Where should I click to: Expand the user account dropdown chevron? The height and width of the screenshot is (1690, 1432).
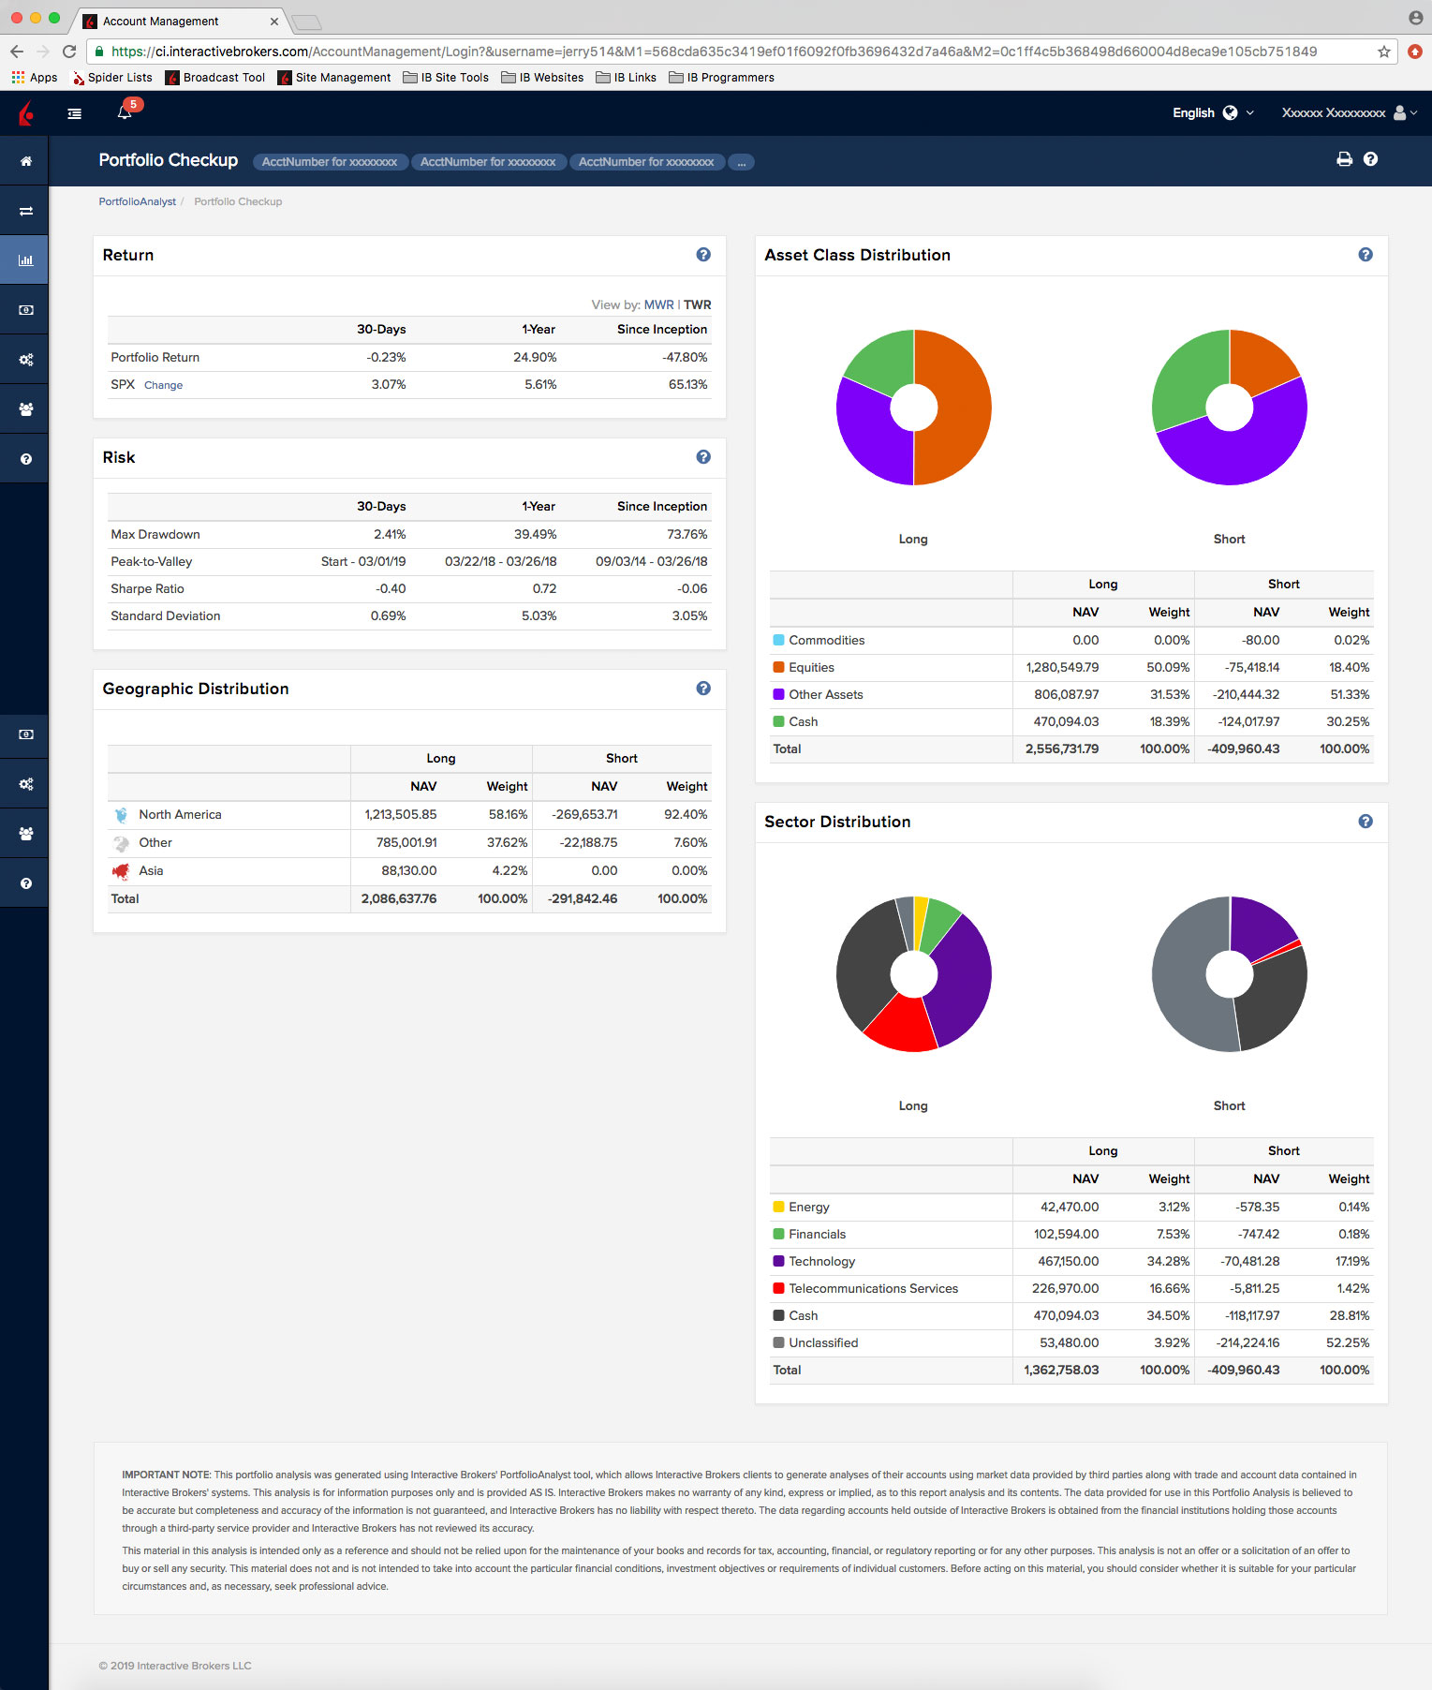1414,112
